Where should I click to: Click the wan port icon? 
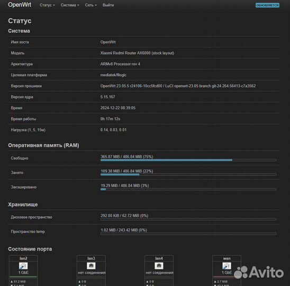click(x=226, y=266)
